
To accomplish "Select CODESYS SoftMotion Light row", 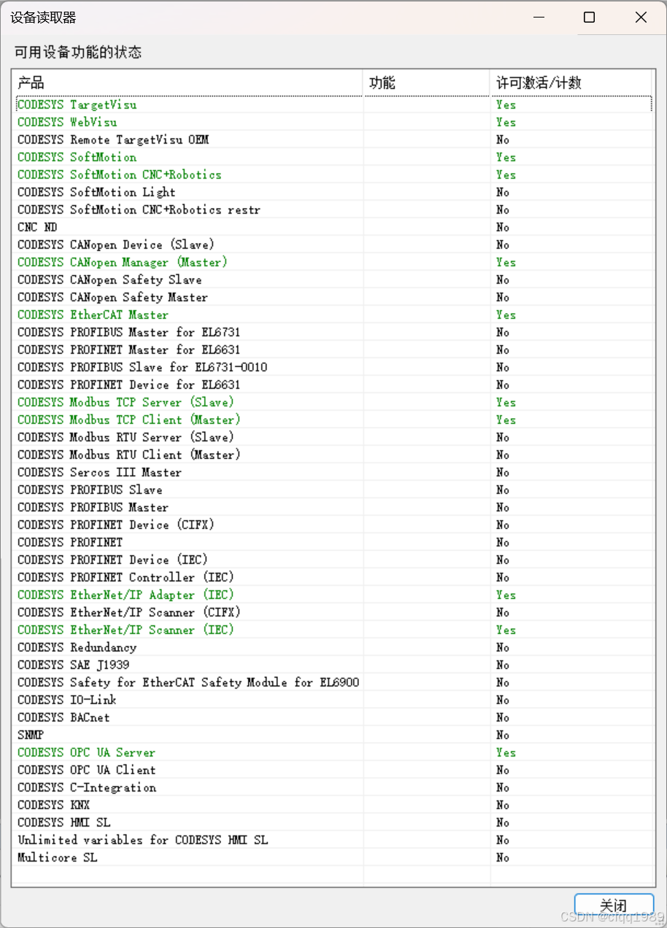I will tap(333, 192).
